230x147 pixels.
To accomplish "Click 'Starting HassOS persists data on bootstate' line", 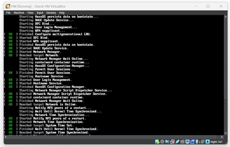I will 58,17.
